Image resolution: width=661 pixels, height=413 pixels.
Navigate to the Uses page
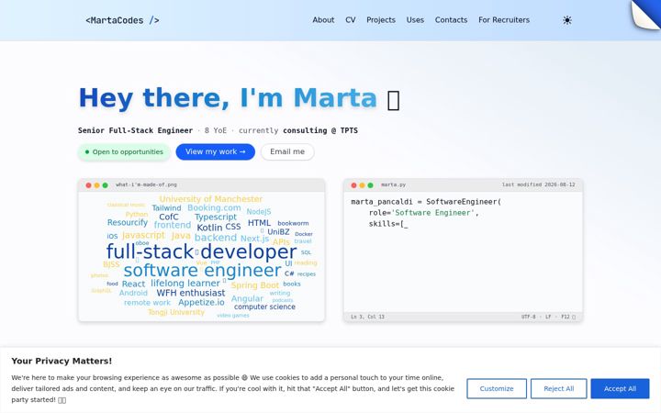pos(415,20)
